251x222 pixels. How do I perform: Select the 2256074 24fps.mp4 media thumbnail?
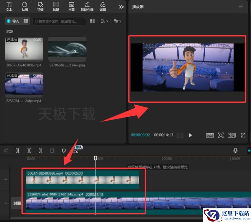pos(24,85)
